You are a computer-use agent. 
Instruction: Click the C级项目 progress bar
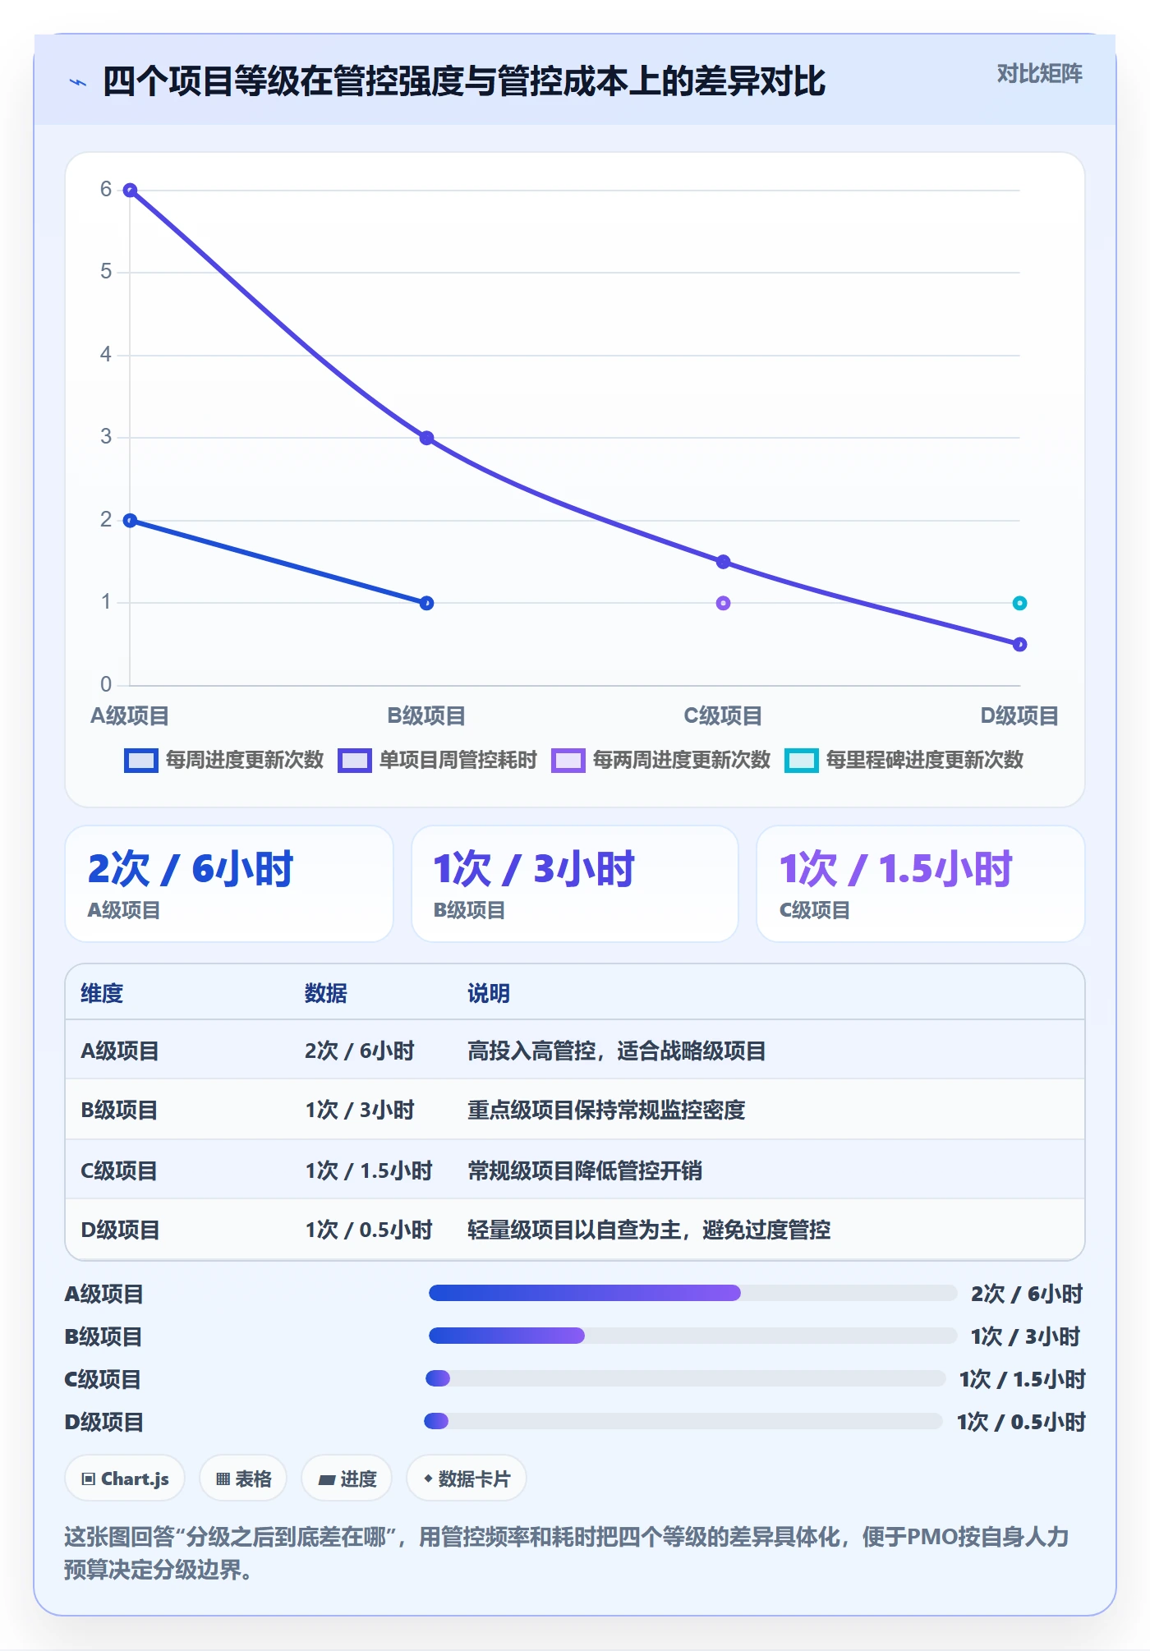point(686,1378)
